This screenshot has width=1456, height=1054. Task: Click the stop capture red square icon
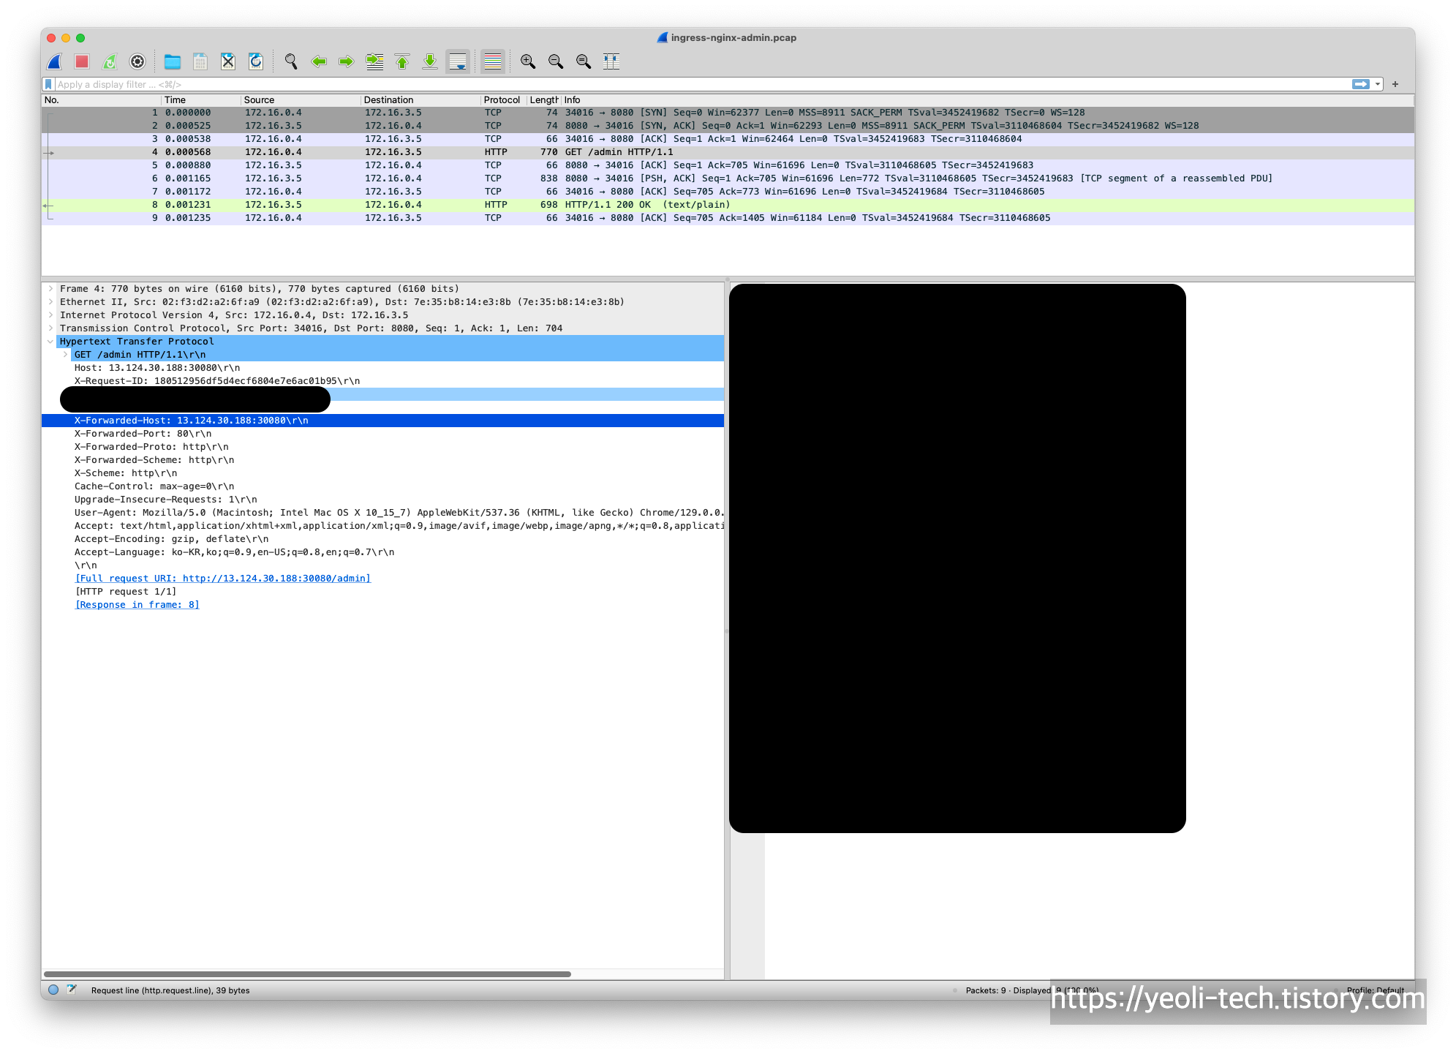tap(82, 62)
